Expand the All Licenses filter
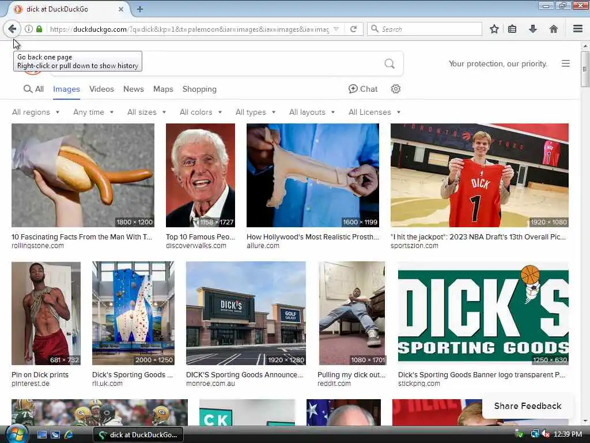Image resolution: width=590 pixels, height=443 pixels. [375, 112]
